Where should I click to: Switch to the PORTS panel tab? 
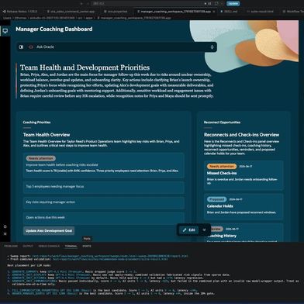[87, 246]
